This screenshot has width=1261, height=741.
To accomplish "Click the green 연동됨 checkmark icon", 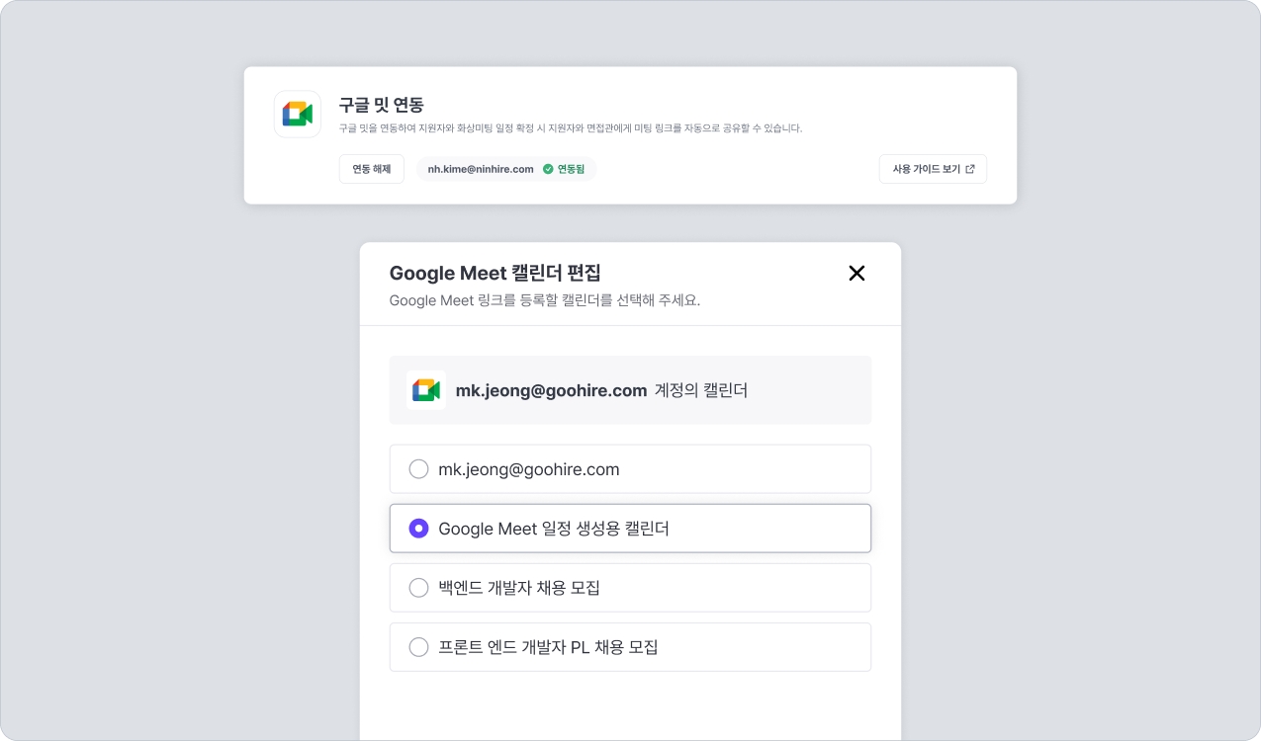I will (x=548, y=169).
